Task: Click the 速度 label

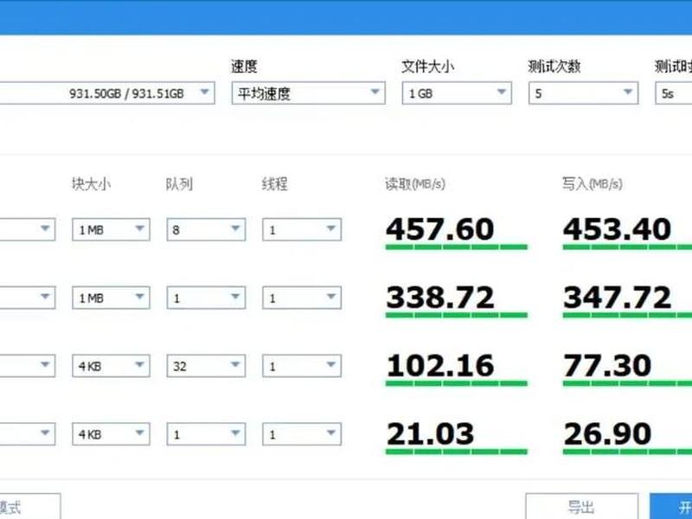Action: 244,67
